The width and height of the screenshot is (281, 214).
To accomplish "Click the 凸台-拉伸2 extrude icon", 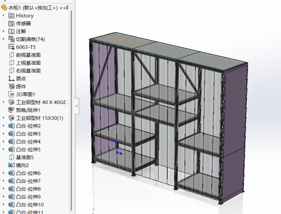I will pos(11,126).
